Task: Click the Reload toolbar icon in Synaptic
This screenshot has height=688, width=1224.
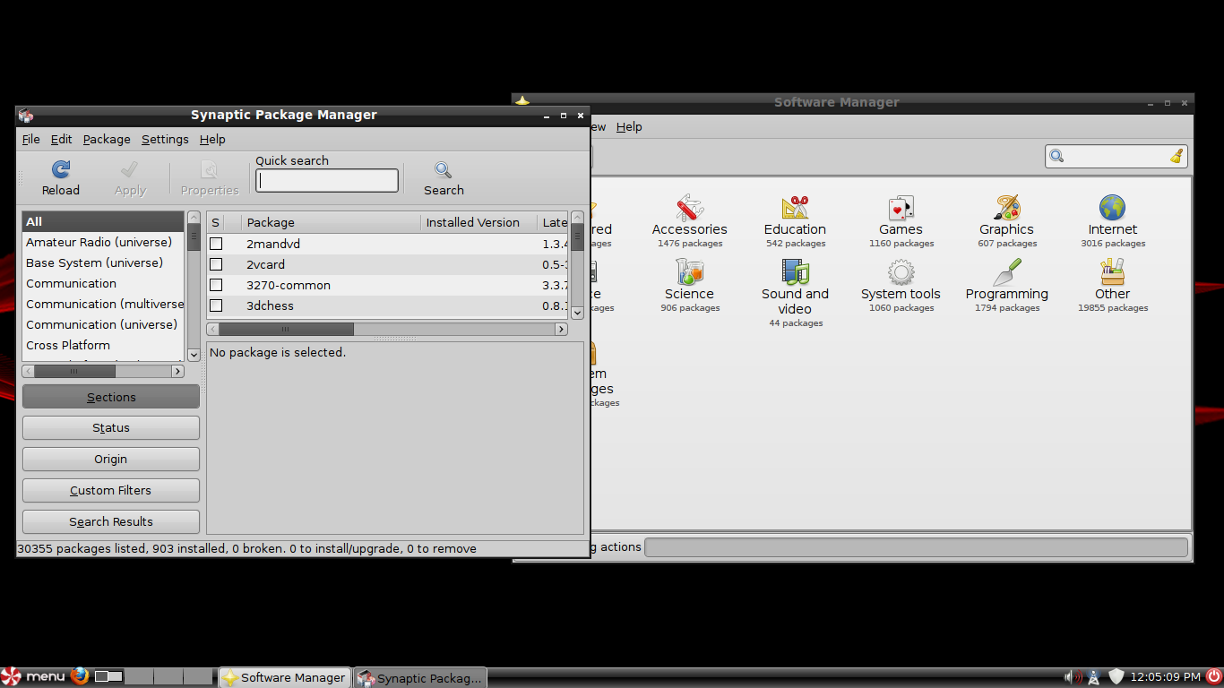Action: [61, 169]
